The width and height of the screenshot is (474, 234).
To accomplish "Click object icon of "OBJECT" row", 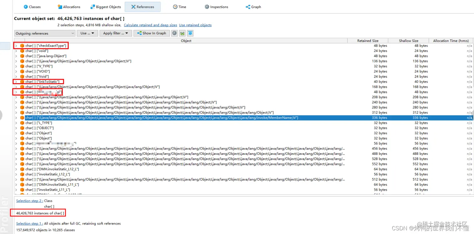I will [x=22, y=128].
